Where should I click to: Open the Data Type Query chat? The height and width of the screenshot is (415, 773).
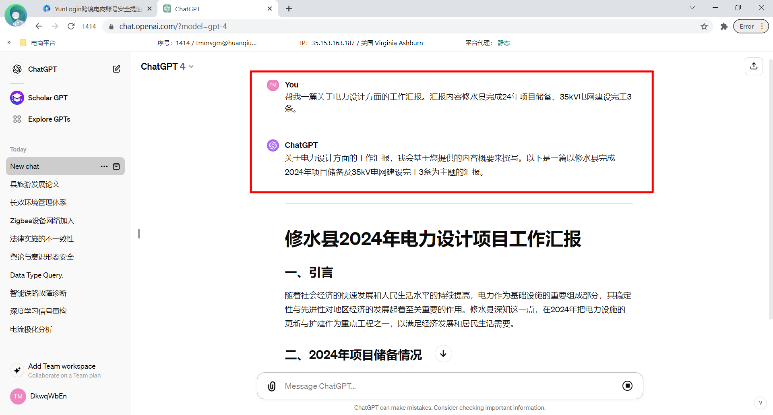pyautogui.click(x=65, y=275)
